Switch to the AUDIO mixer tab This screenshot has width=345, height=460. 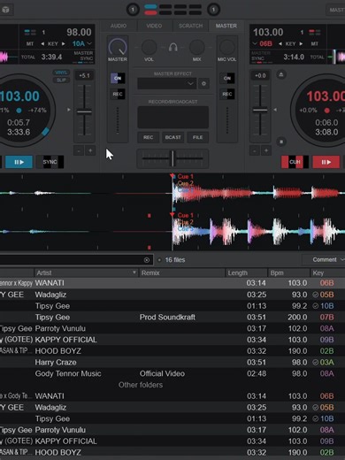click(119, 26)
